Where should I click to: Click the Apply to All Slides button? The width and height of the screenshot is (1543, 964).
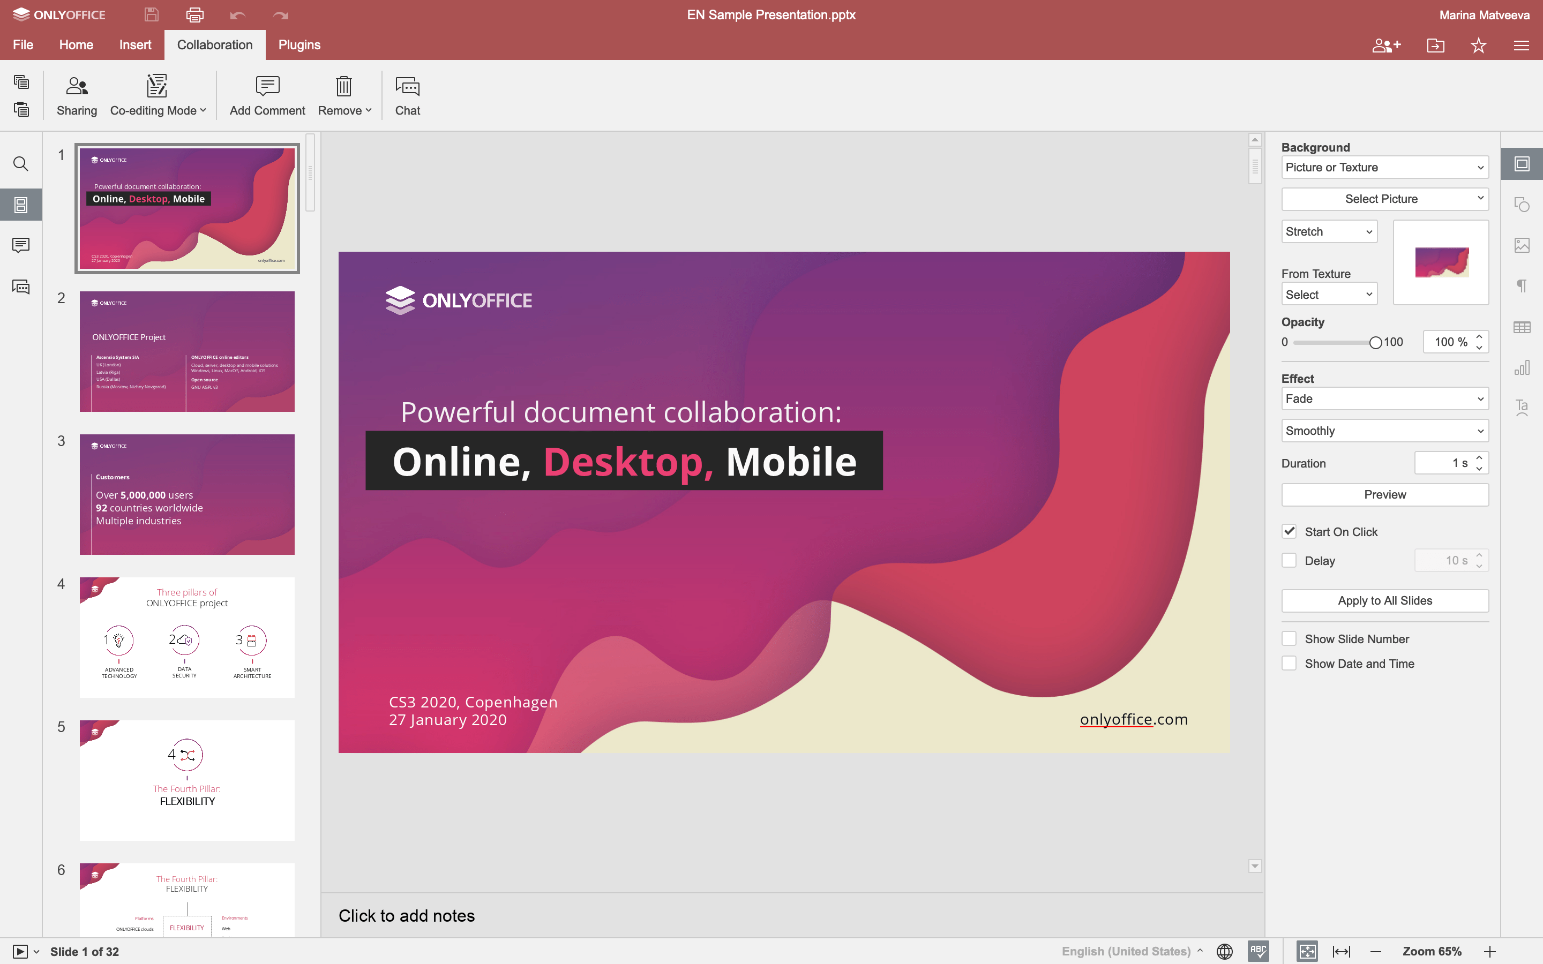(1384, 600)
